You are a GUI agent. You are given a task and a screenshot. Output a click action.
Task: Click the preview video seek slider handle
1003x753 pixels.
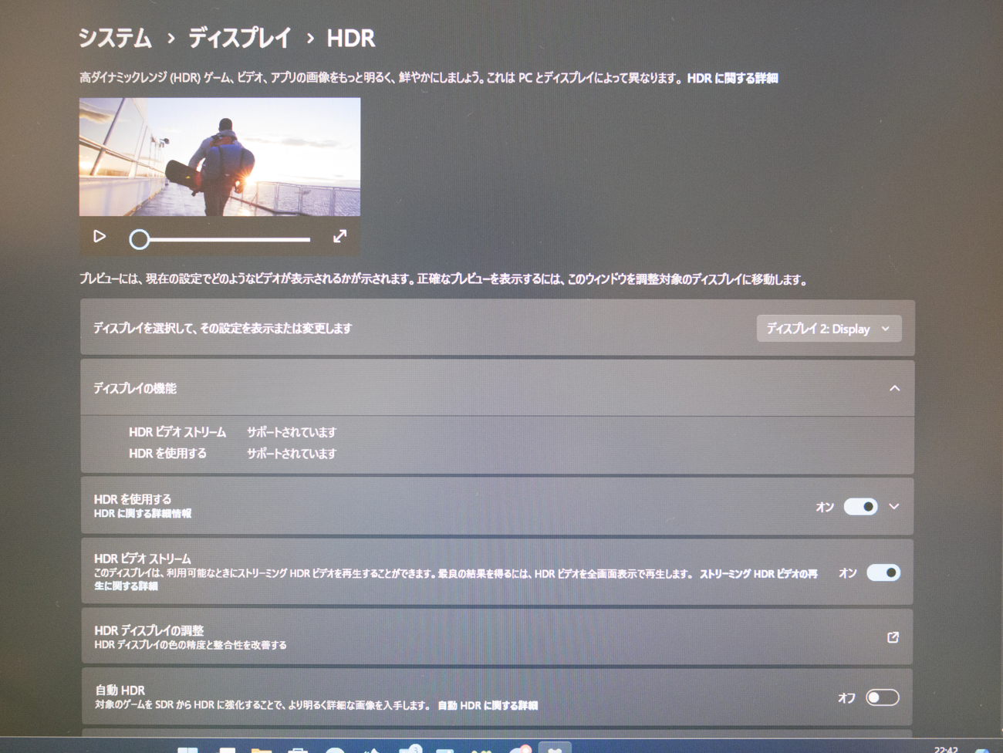(139, 239)
